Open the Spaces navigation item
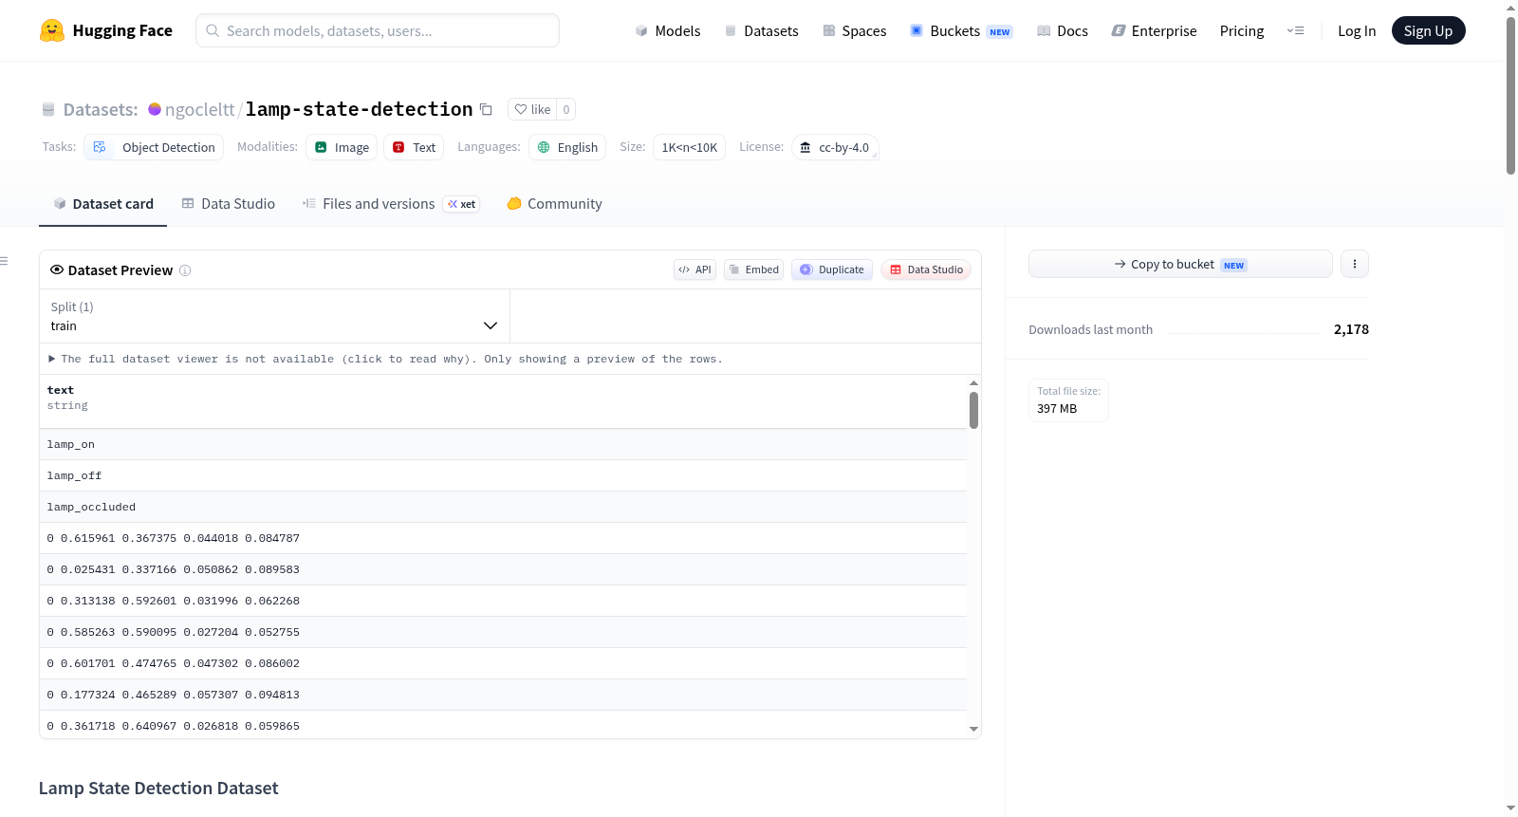Viewport: 1518px width, 817px height. click(854, 30)
